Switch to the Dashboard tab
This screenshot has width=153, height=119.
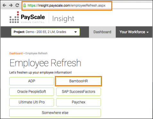tap(102, 32)
